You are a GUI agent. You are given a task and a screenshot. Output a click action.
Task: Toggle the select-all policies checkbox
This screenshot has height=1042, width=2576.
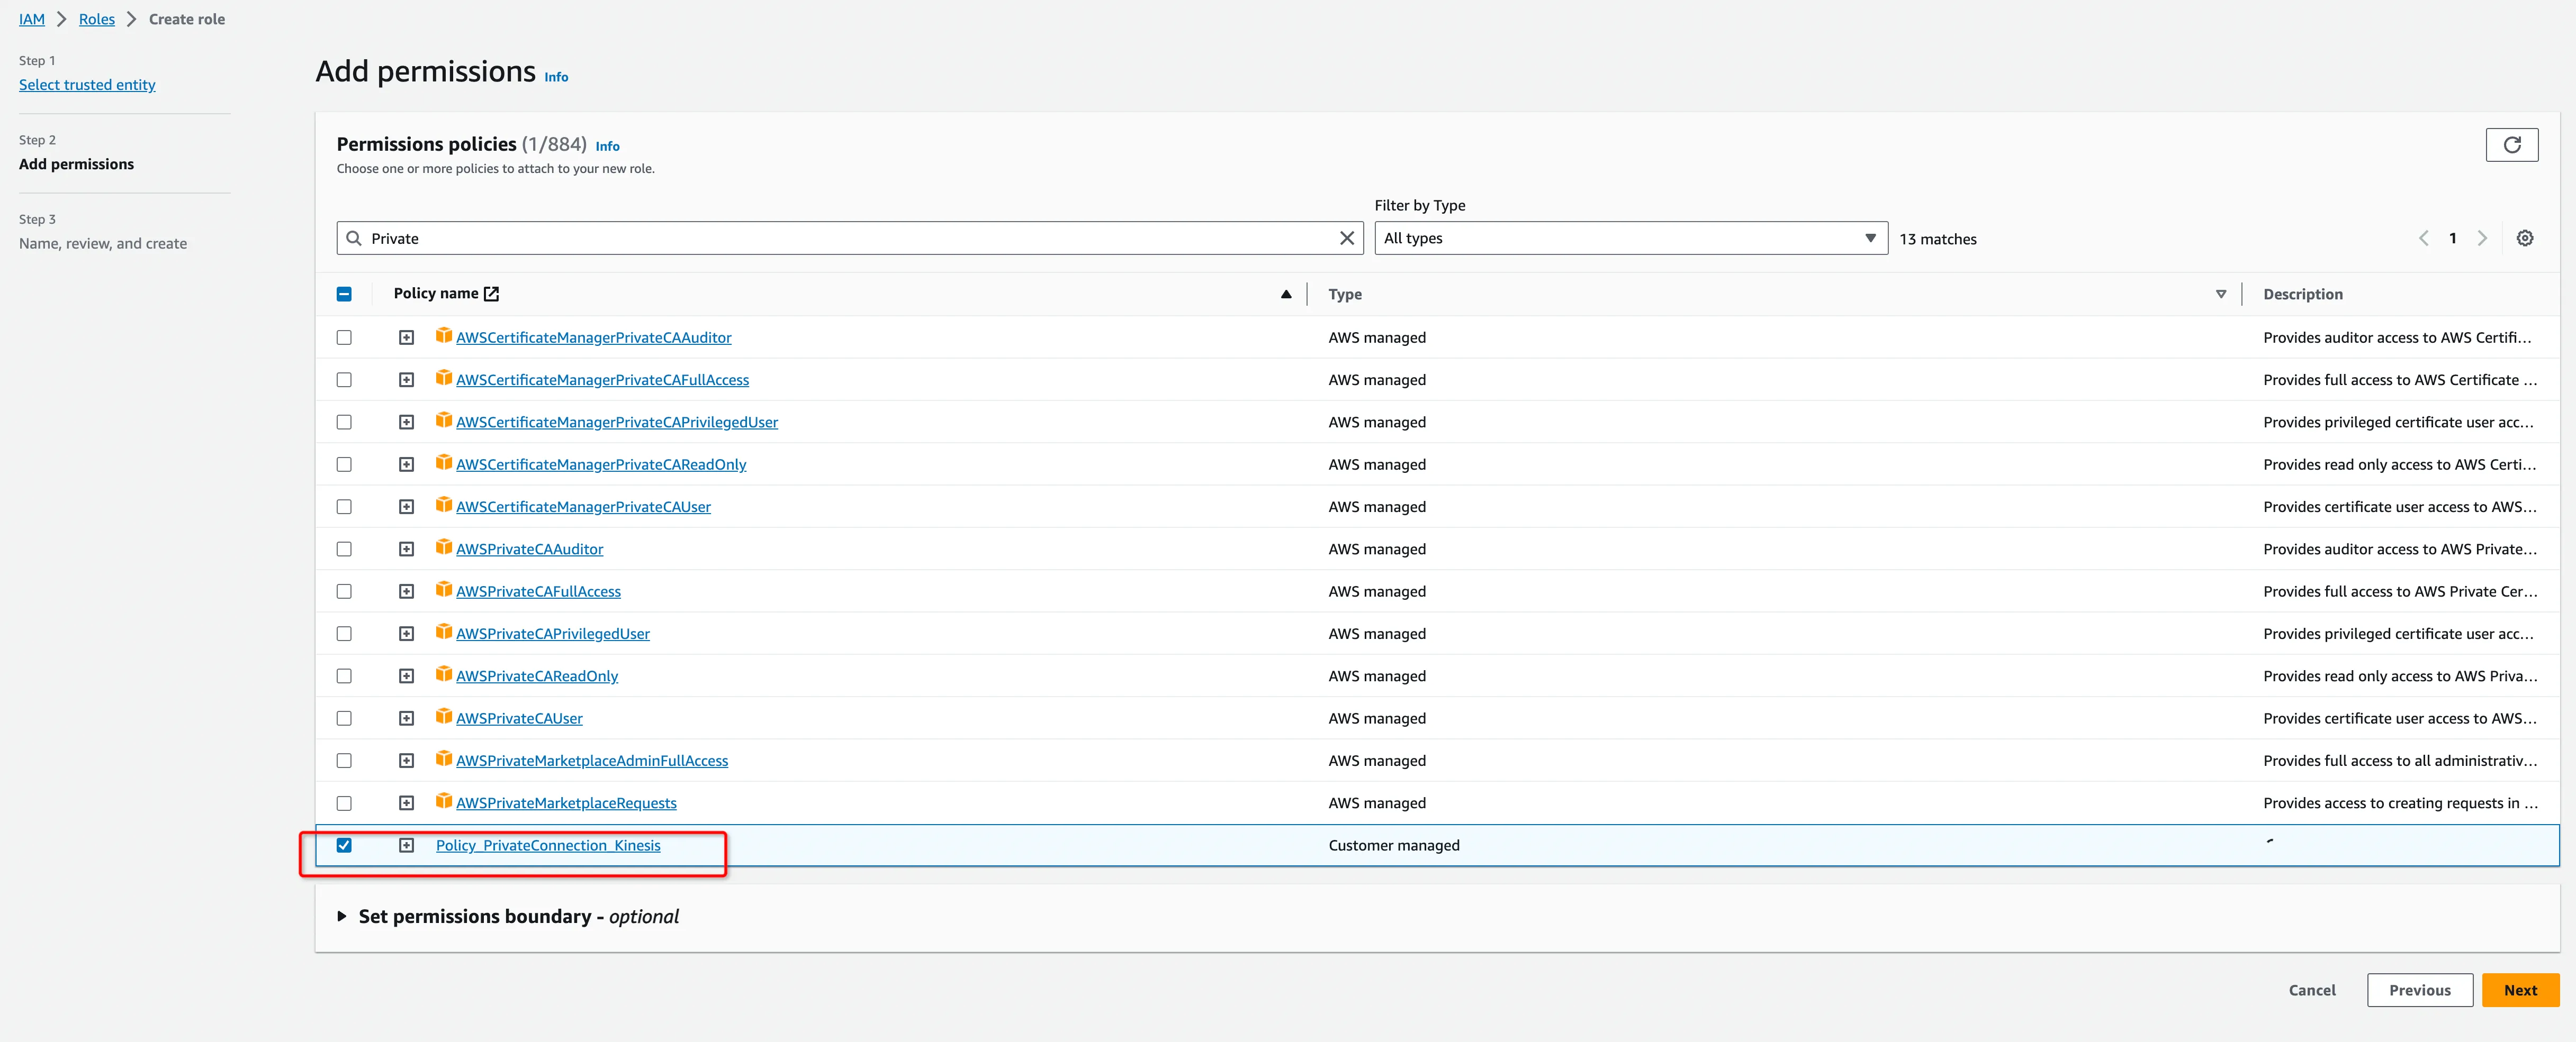(344, 294)
